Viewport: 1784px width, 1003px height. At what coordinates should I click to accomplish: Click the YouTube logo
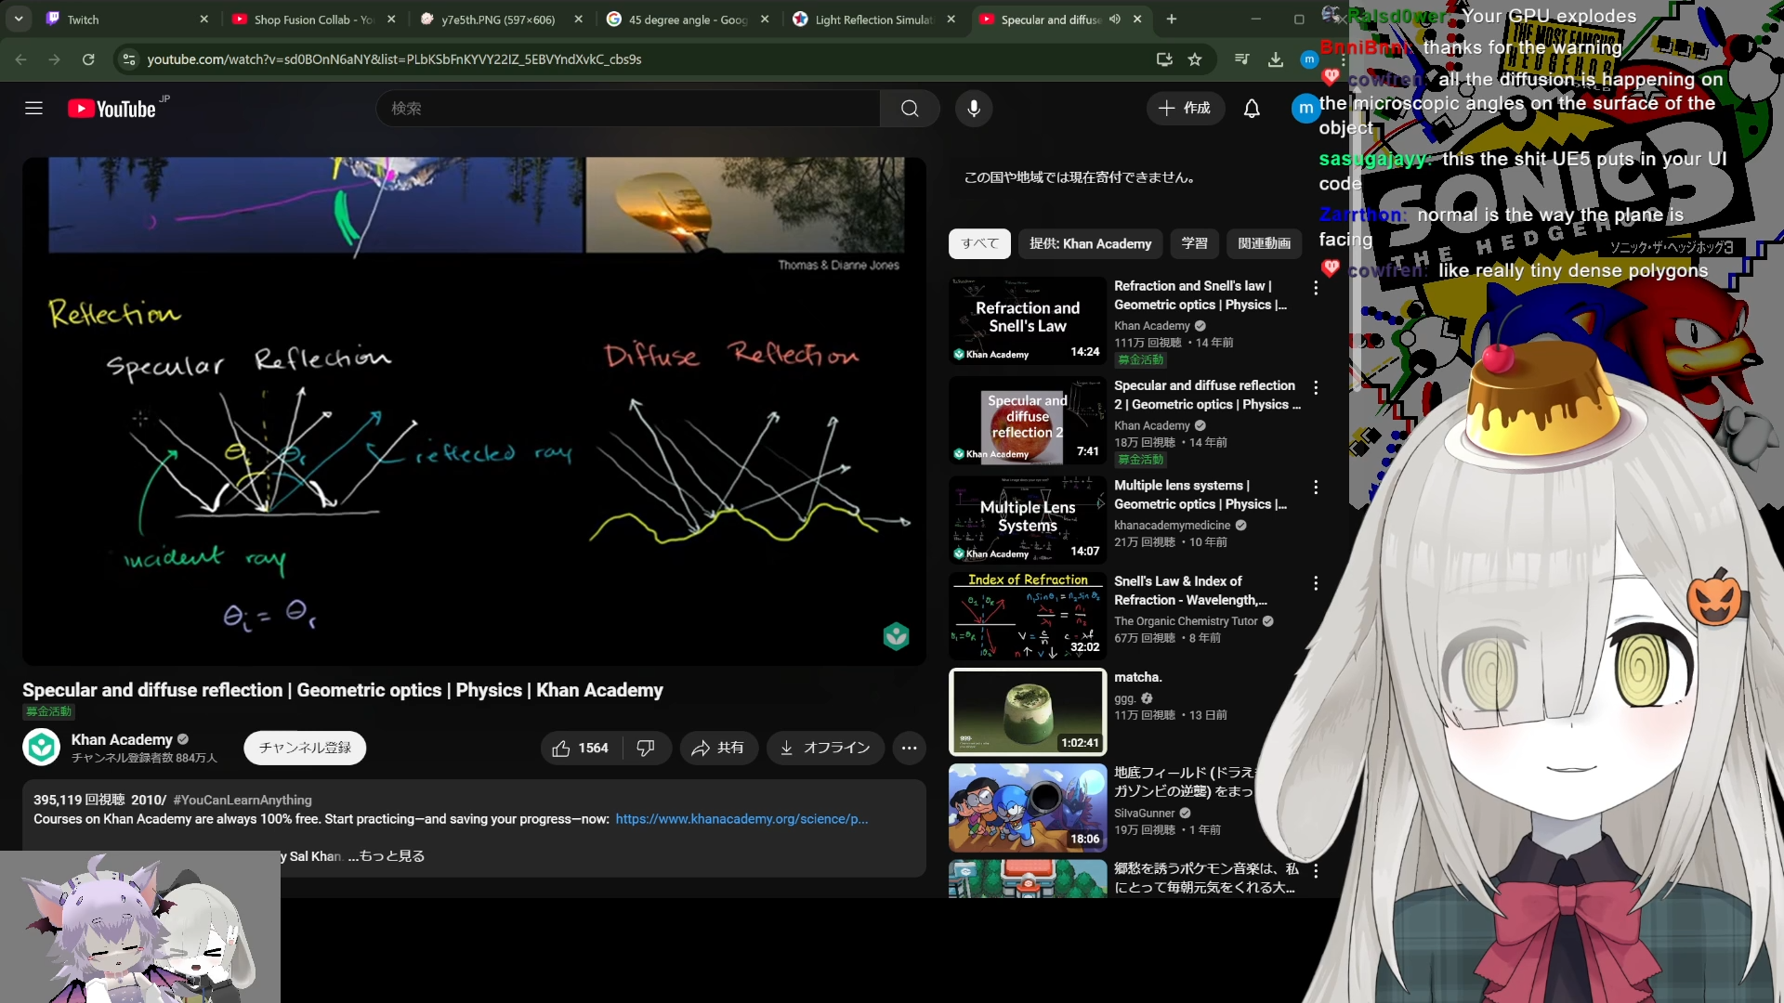112,109
